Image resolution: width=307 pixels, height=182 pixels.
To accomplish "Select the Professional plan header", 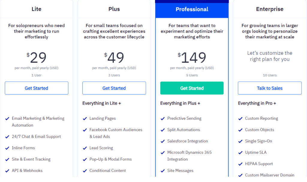I will pyautogui.click(x=192, y=9).
